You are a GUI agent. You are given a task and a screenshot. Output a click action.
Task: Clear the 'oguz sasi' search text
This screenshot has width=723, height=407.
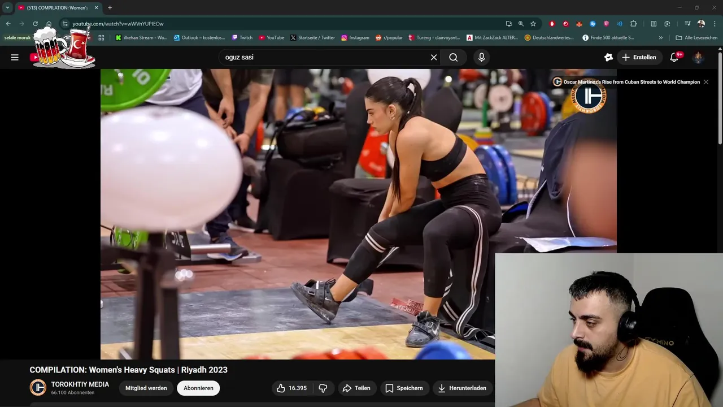pos(434,57)
